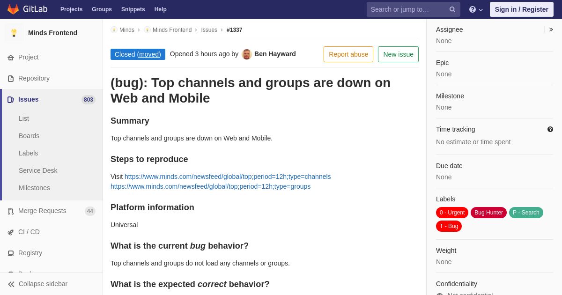
Task: Open the help question mark menu
Action: click(x=476, y=9)
